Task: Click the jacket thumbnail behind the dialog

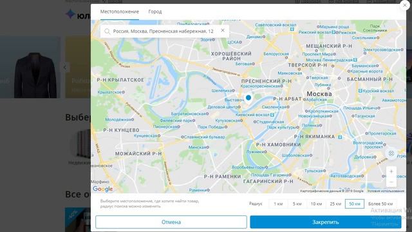Action: [35, 75]
